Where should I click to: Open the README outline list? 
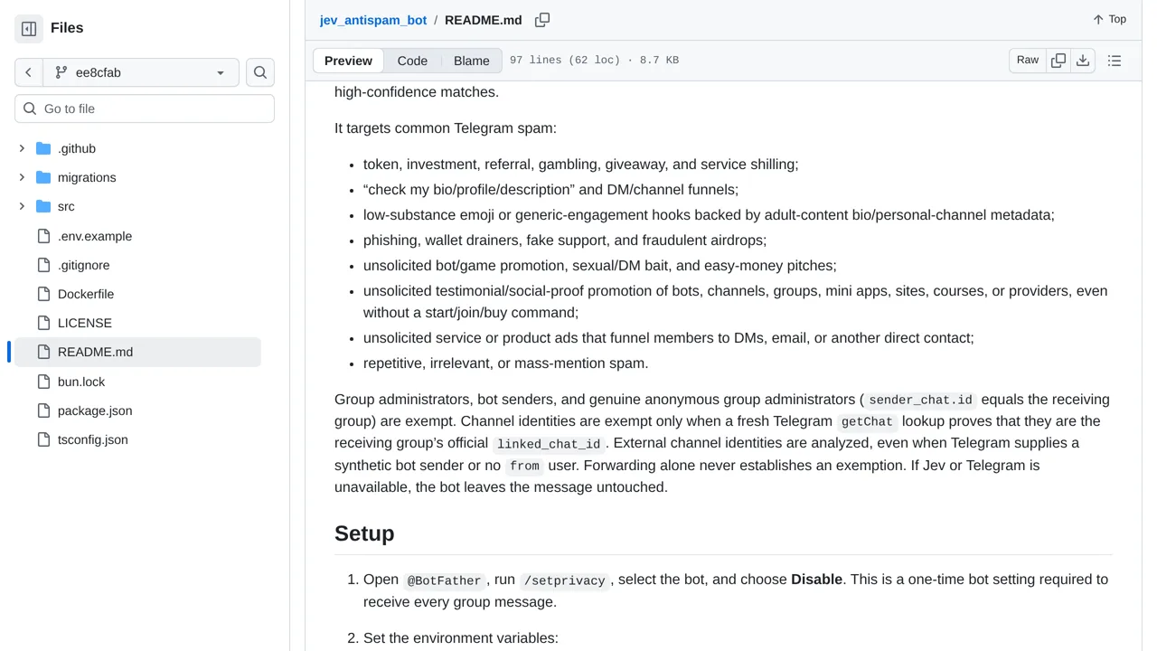(1115, 61)
